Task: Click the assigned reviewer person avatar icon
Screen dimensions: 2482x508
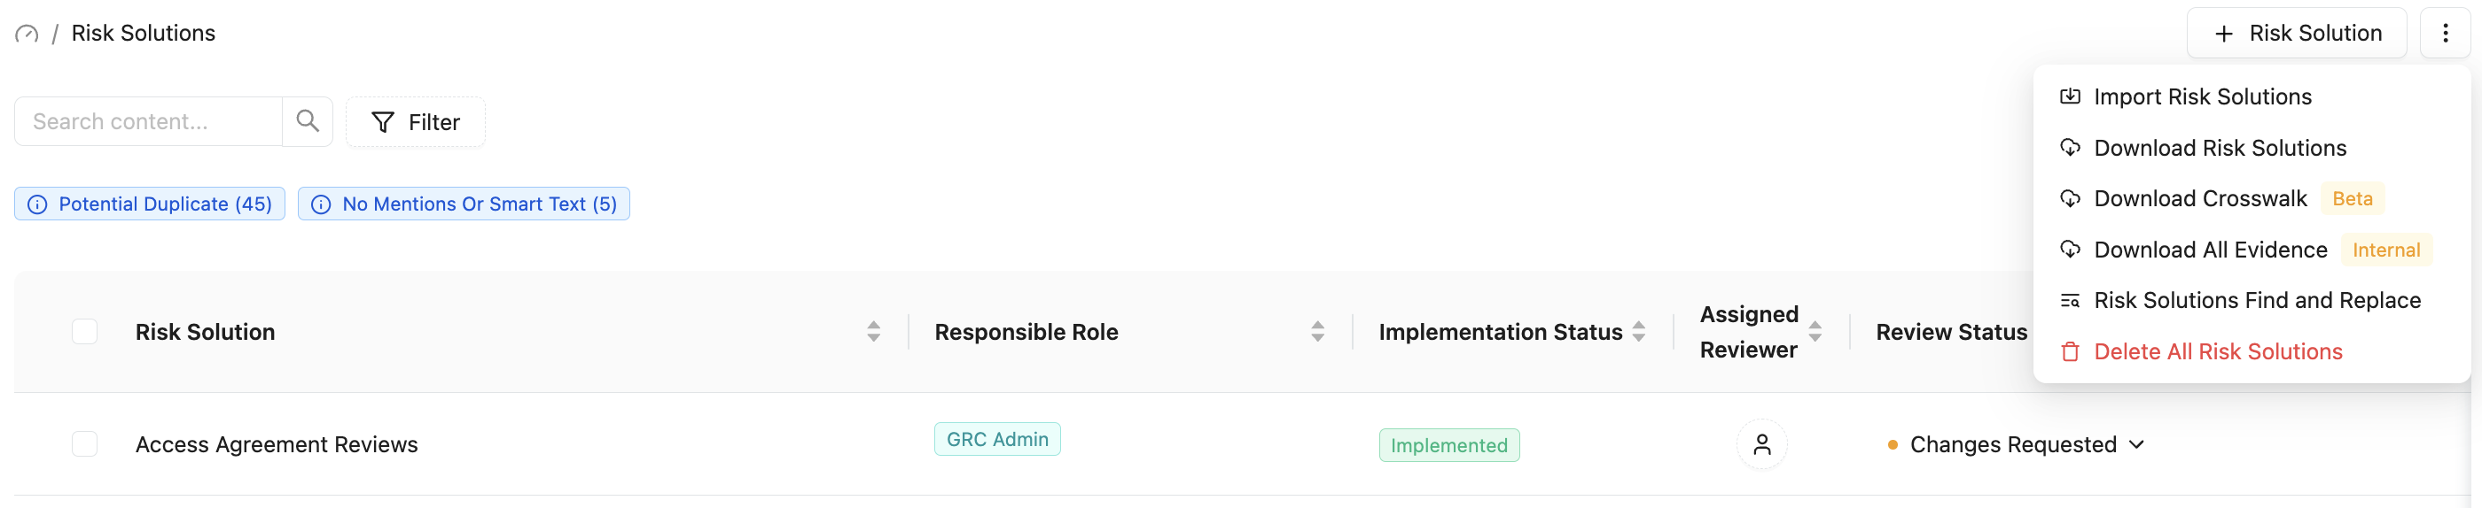Action: (x=1761, y=444)
